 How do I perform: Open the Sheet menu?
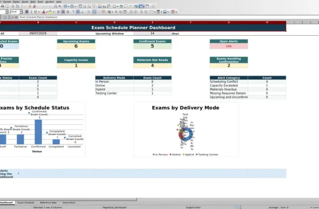25,1
